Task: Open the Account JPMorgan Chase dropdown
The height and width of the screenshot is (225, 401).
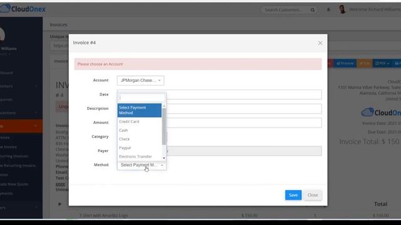Action: (x=140, y=81)
